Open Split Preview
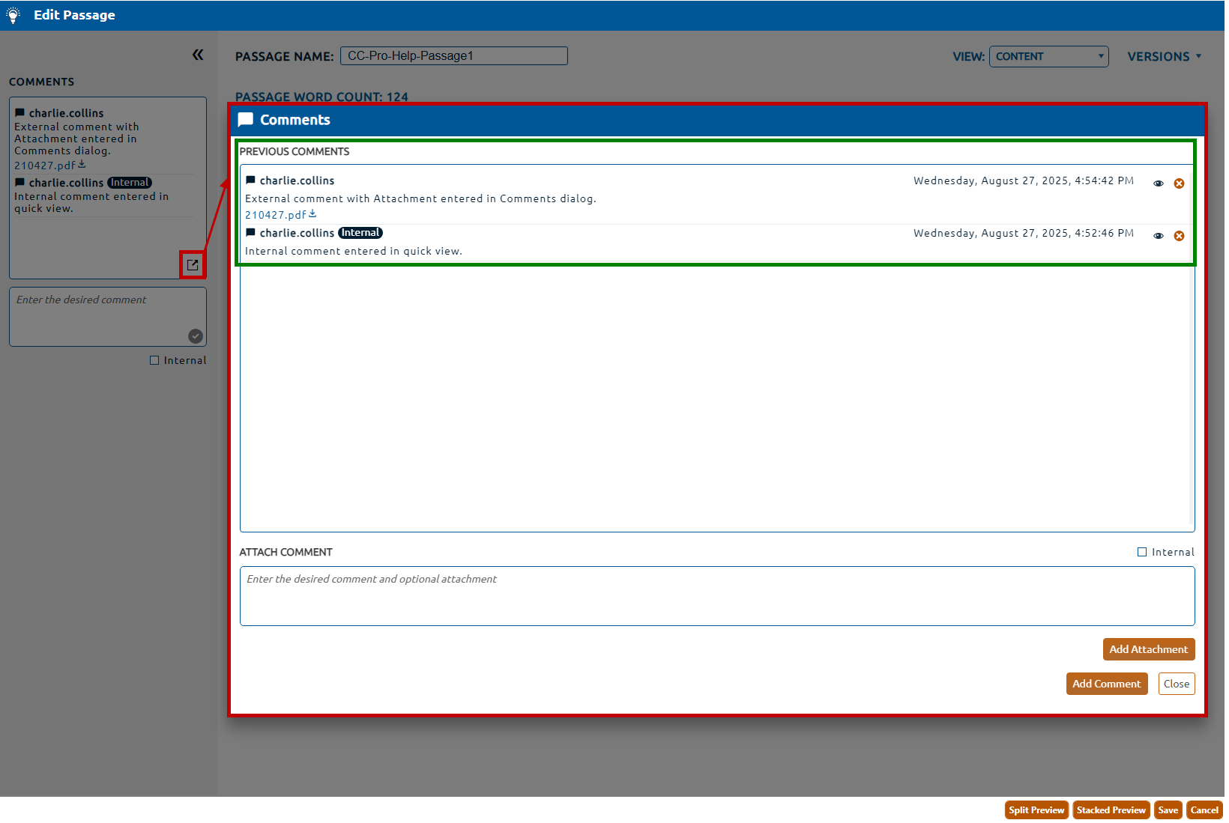 pyautogui.click(x=1036, y=810)
